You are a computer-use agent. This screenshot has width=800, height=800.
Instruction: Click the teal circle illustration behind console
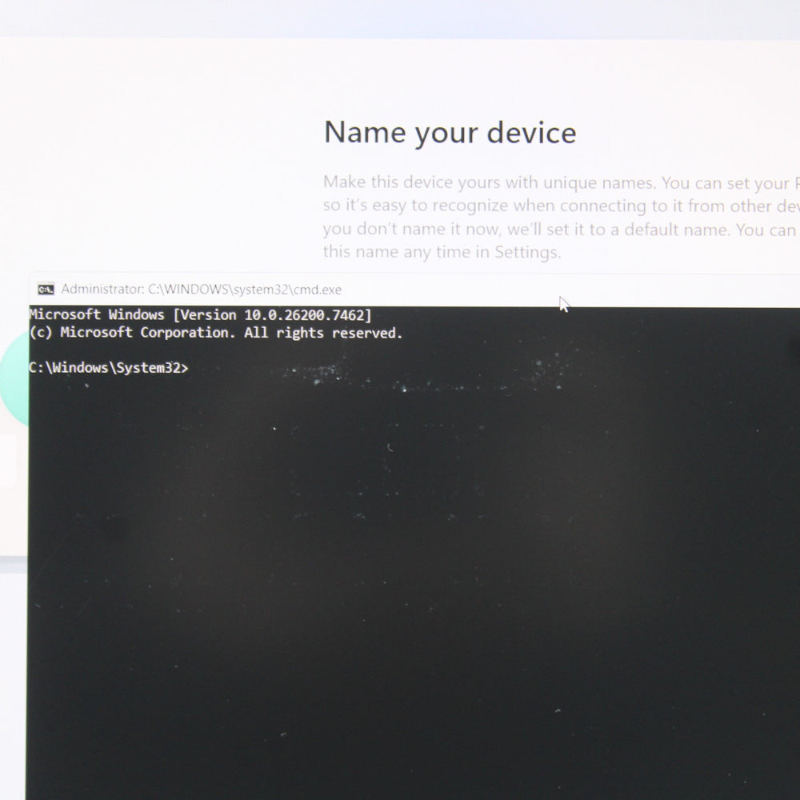coord(14,376)
